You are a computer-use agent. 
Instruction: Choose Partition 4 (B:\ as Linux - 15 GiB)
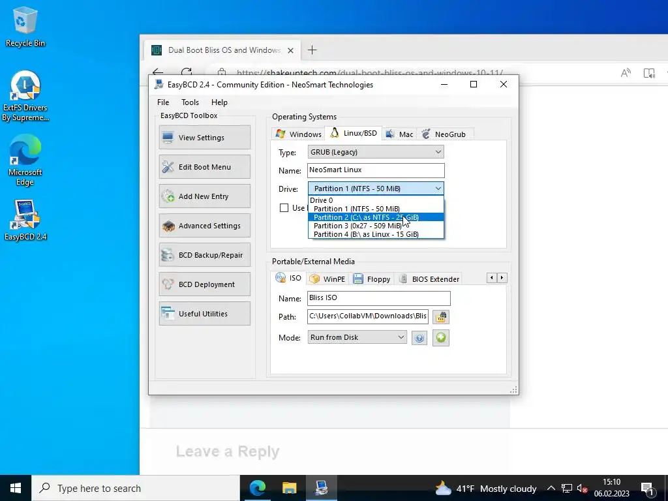pos(376,234)
